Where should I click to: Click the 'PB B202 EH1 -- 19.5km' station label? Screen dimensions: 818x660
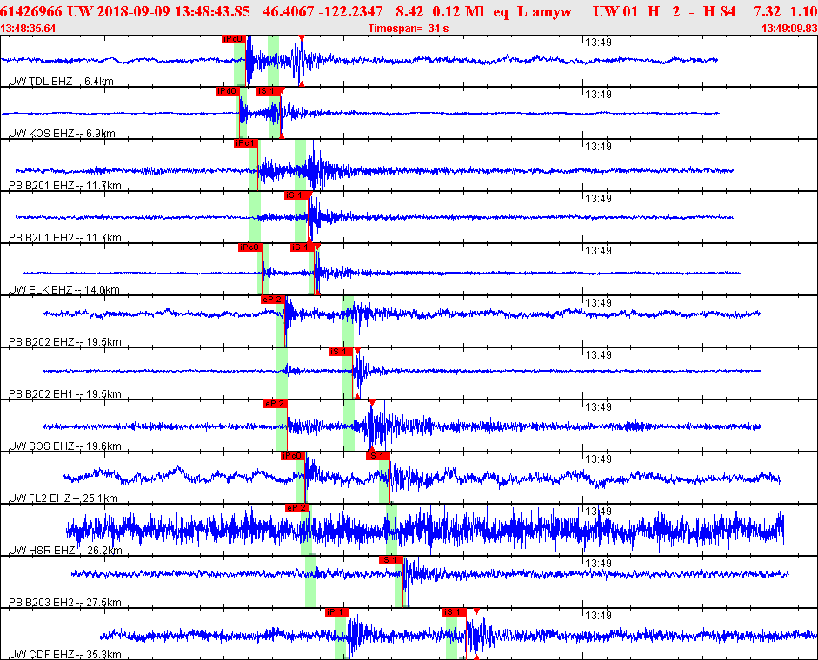(x=65, y=394)
